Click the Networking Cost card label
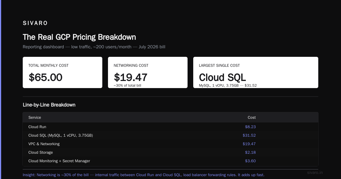 click(131, 65)
